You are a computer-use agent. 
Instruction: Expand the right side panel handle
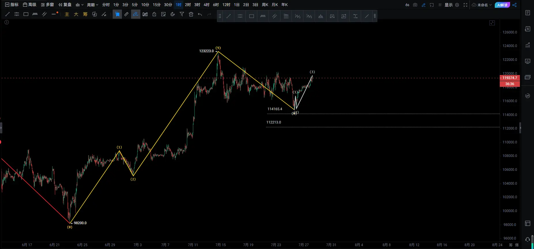tap(520, 128)
